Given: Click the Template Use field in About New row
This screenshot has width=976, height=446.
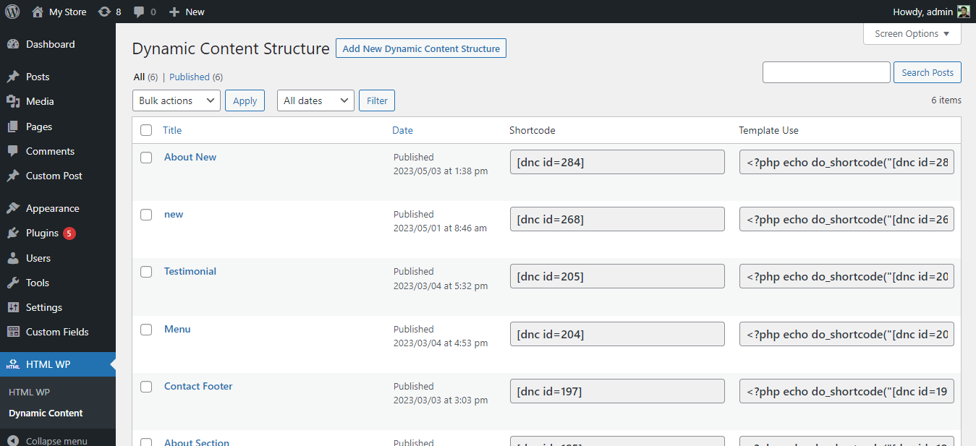Looking at the screenshot, I should coord(846,162).
